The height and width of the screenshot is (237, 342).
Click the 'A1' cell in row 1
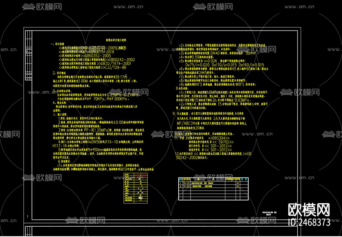point(238,183)
